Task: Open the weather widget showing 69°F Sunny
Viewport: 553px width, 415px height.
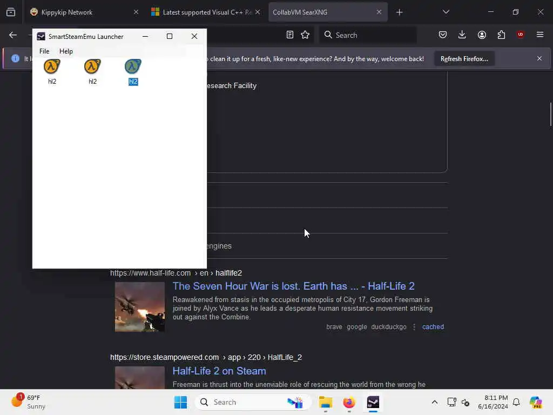Action: pos(28,402)
